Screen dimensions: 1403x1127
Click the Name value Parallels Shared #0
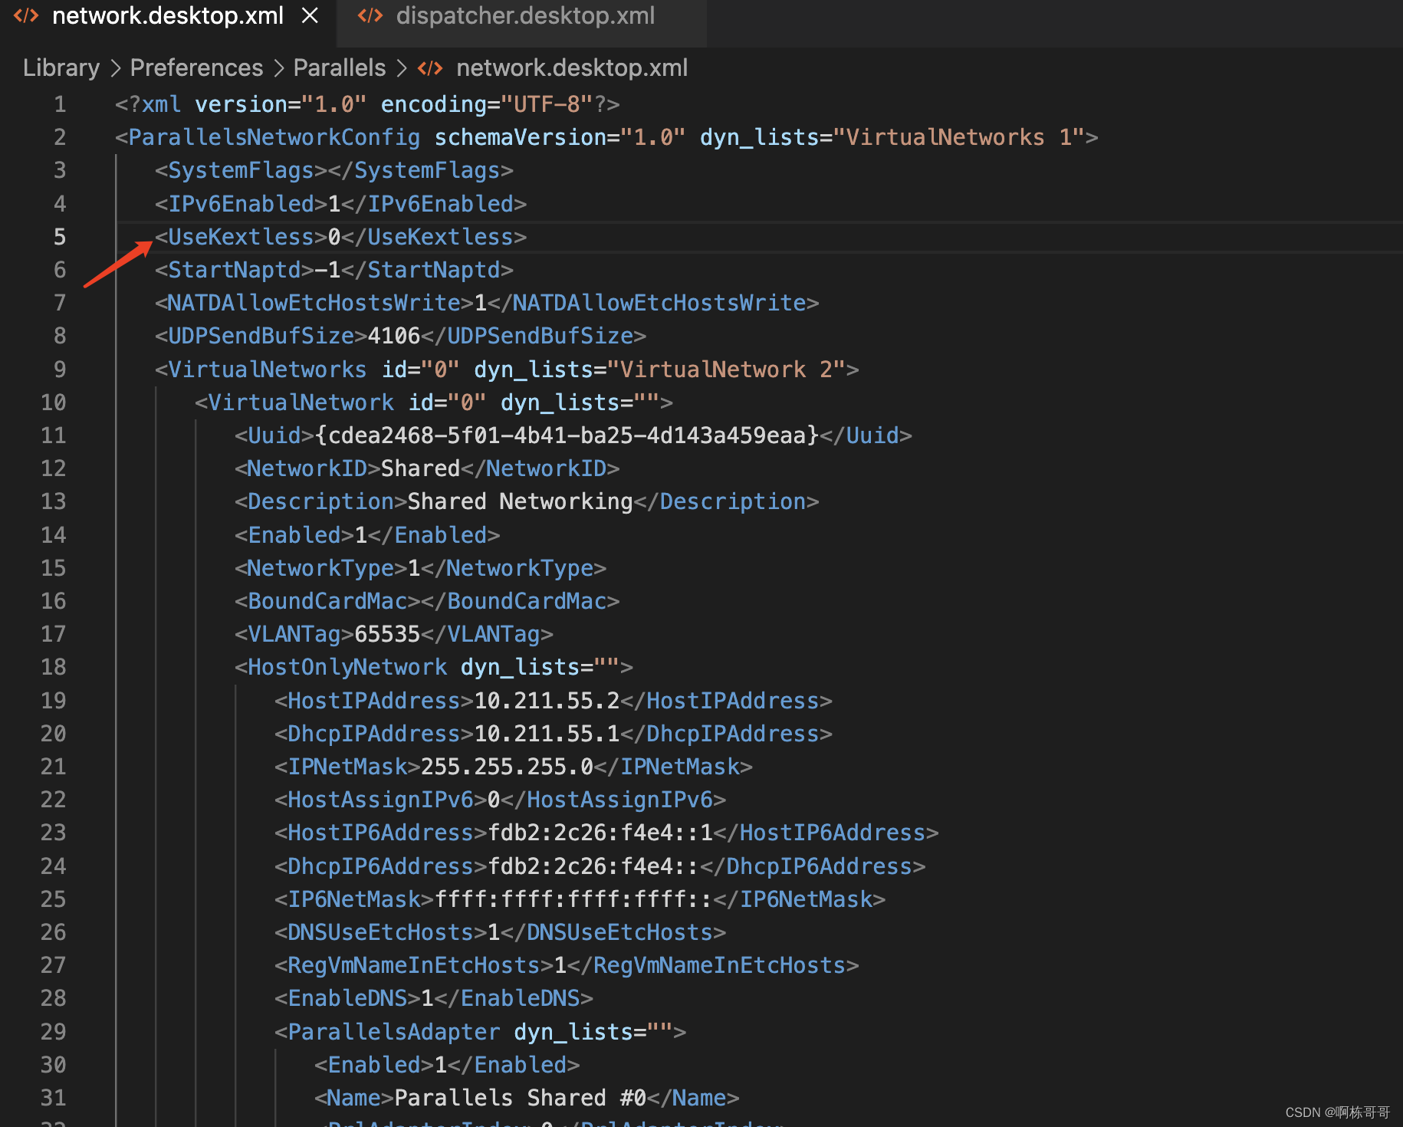(520, 1098)
